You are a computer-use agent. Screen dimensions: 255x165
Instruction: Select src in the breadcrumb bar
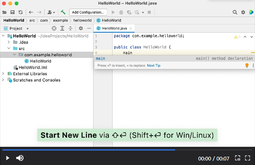[32, 20]
